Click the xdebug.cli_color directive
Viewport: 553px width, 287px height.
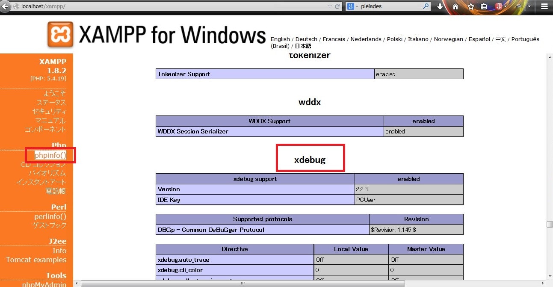tap(235, 270)
